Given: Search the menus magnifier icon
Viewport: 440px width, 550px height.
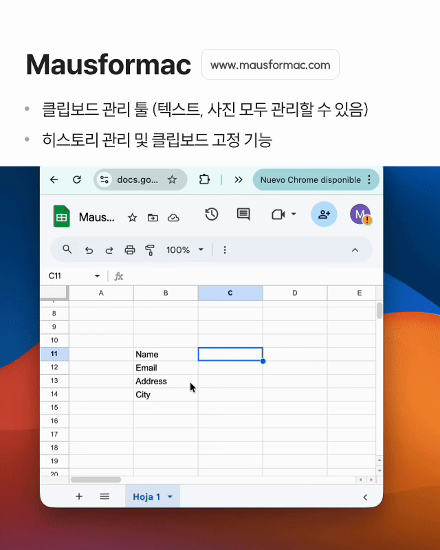Looking at the screenshot, I should 67,250.
